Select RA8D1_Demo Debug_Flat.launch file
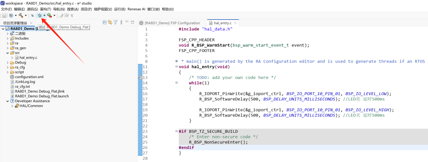The height and width of the screenshot is (162, 428). (x=42, y=96)
